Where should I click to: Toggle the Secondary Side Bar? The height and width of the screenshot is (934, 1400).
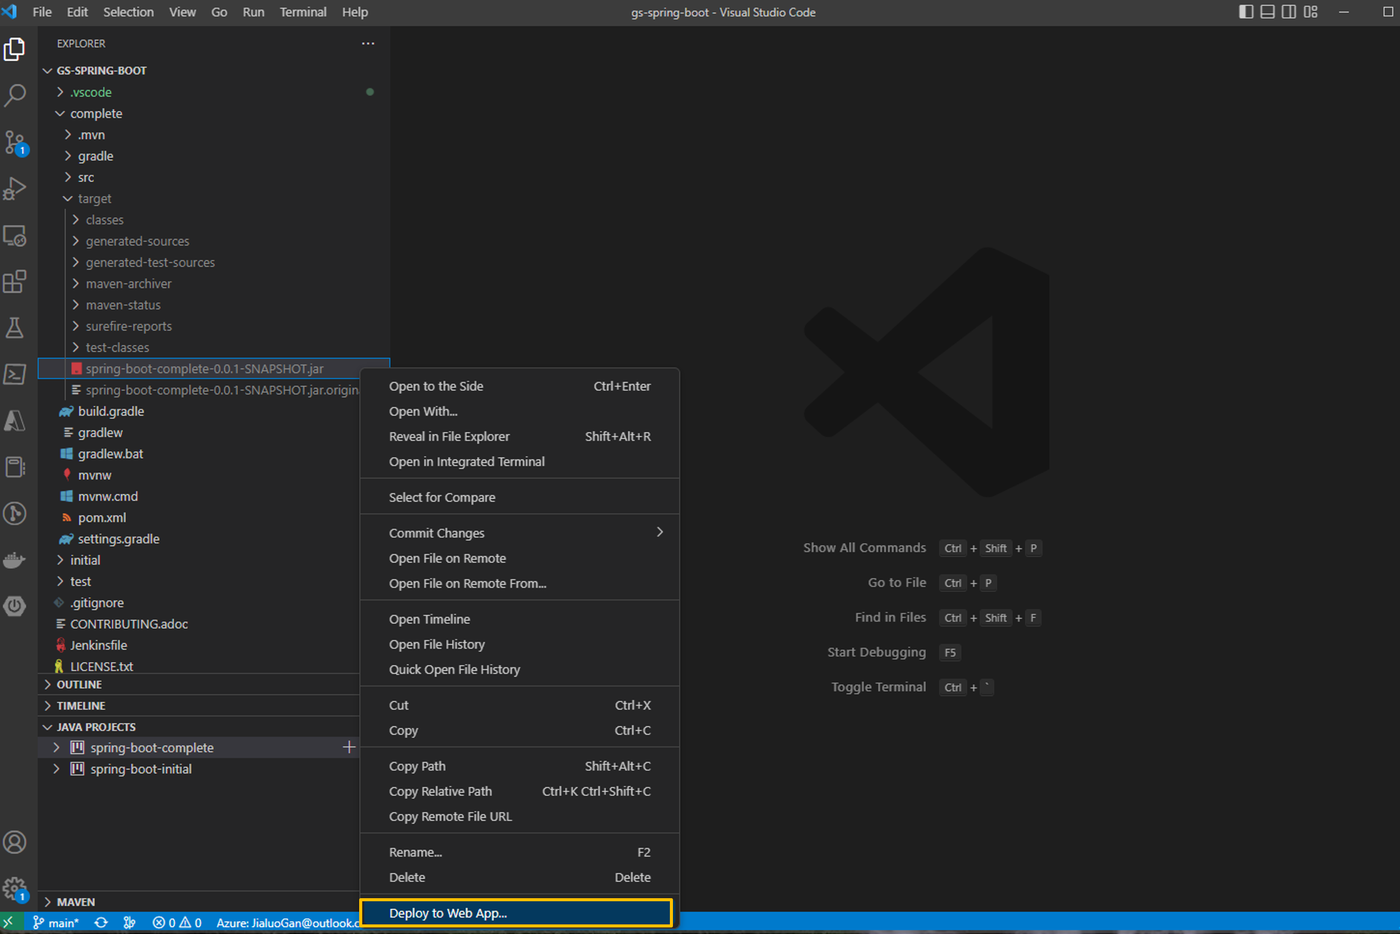tap(1289, 12)
